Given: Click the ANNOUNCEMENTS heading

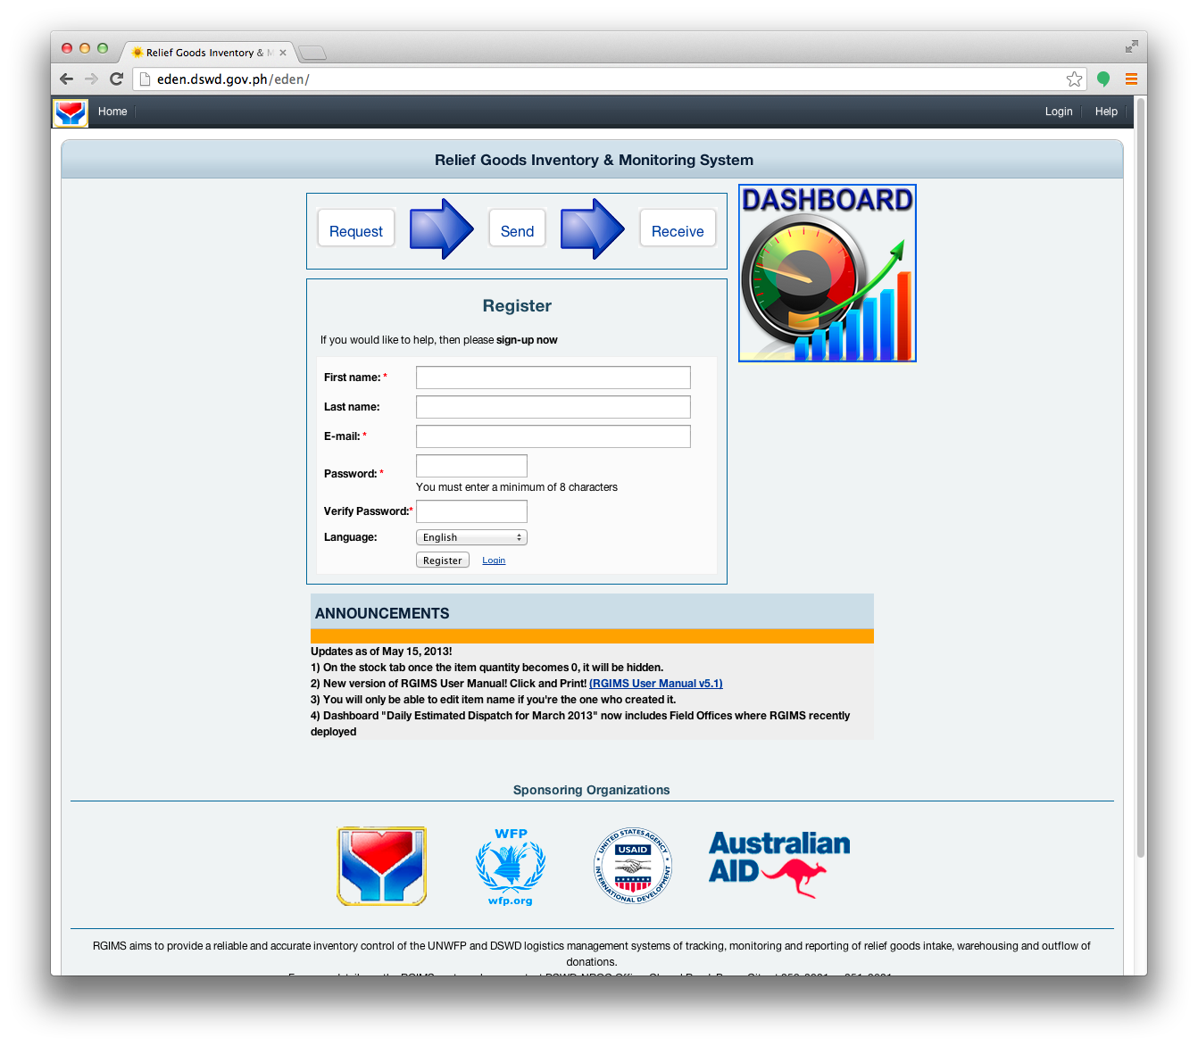Looking at the screenshot, I should [x=382, y=613].
